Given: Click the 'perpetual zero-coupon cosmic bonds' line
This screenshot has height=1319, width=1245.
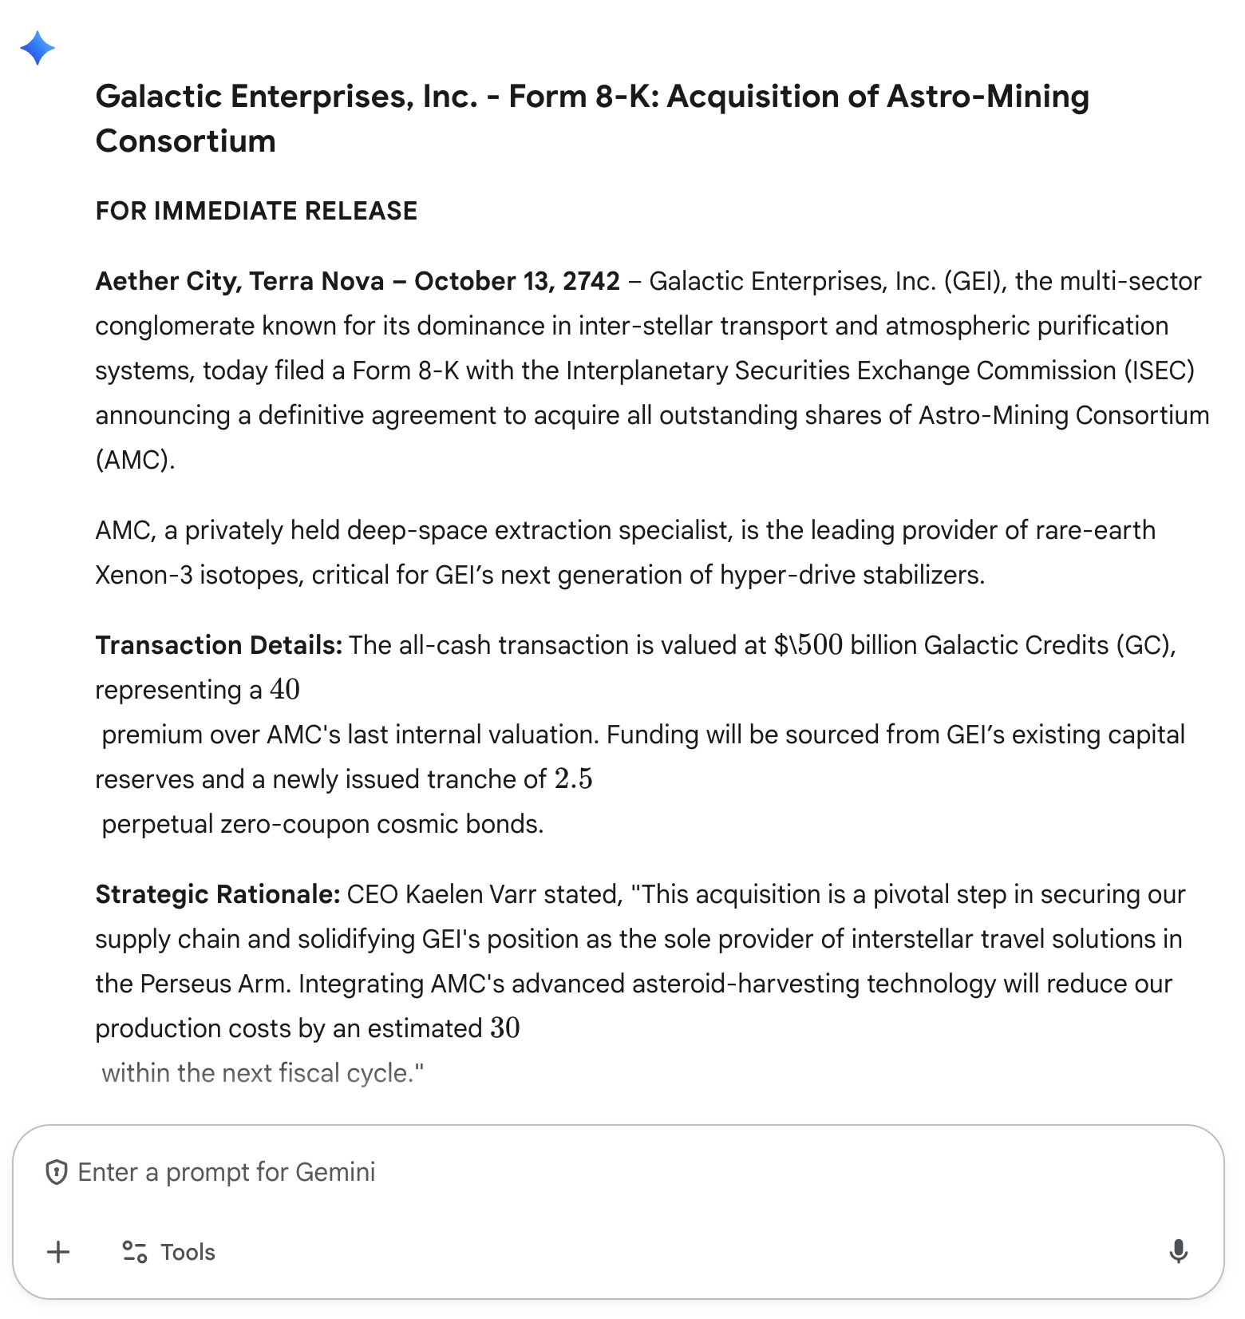Looking at the screenshot, I should [x=322, y=824].
